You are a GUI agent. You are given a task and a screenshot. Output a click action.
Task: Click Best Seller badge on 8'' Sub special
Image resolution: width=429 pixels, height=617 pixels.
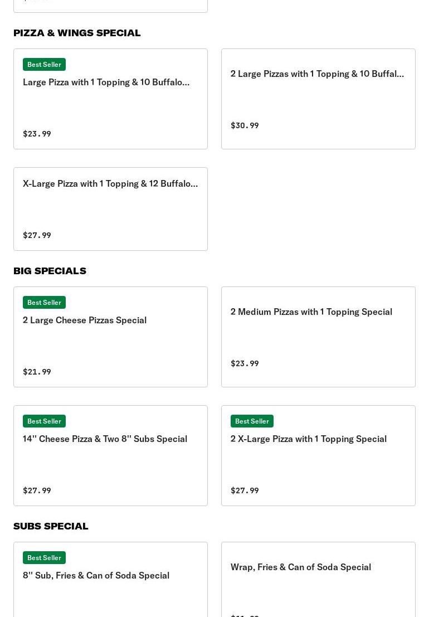44,558
